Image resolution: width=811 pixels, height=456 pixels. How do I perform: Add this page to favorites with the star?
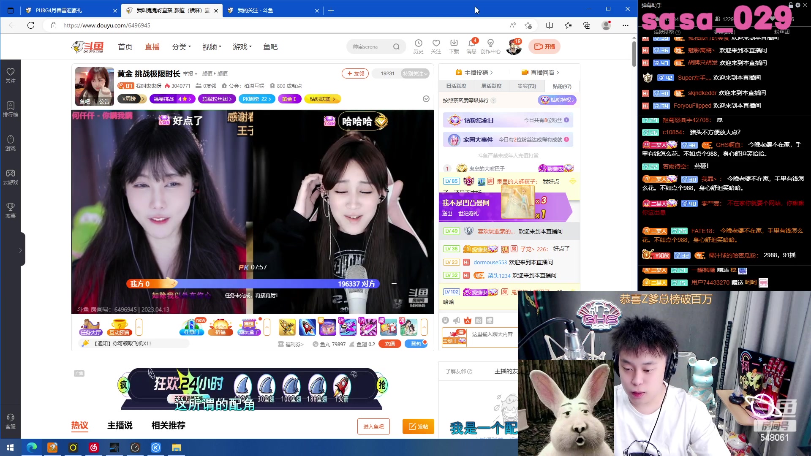[x=528, y=25]
